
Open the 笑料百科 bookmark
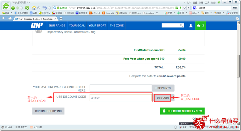click(x=121, y=13)
